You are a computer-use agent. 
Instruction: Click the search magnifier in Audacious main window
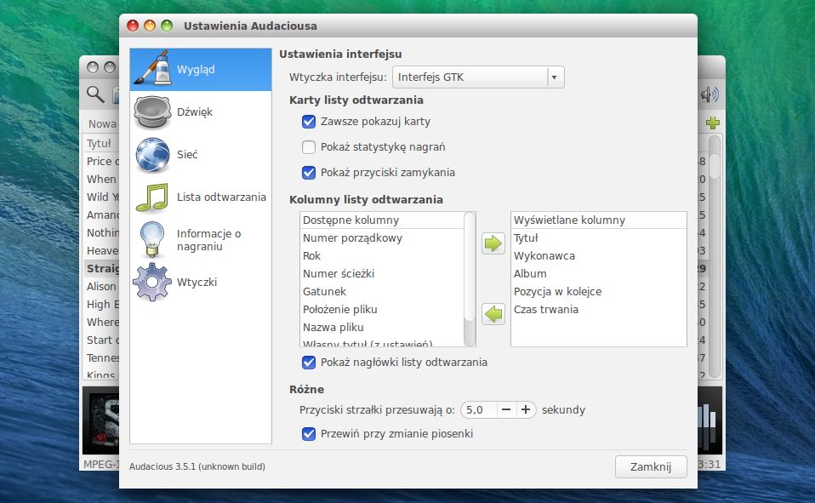[95, 94]
